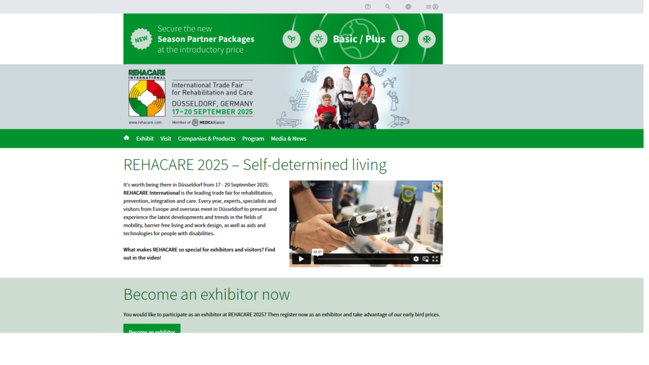This screenshot has height=365, width=649.
Task: Click the bold 'REHACARE International' text
Action: [151, 193]
